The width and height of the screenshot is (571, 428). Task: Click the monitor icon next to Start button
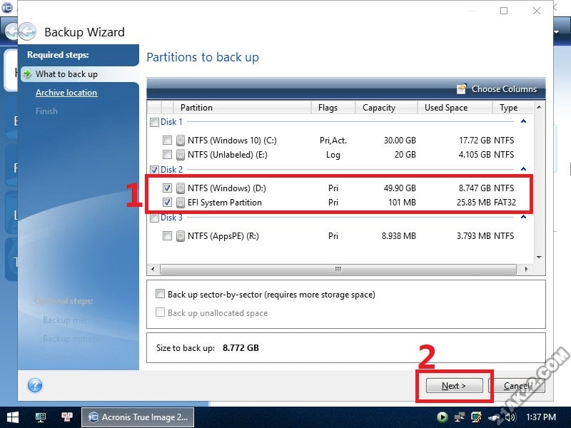[41, 417]
